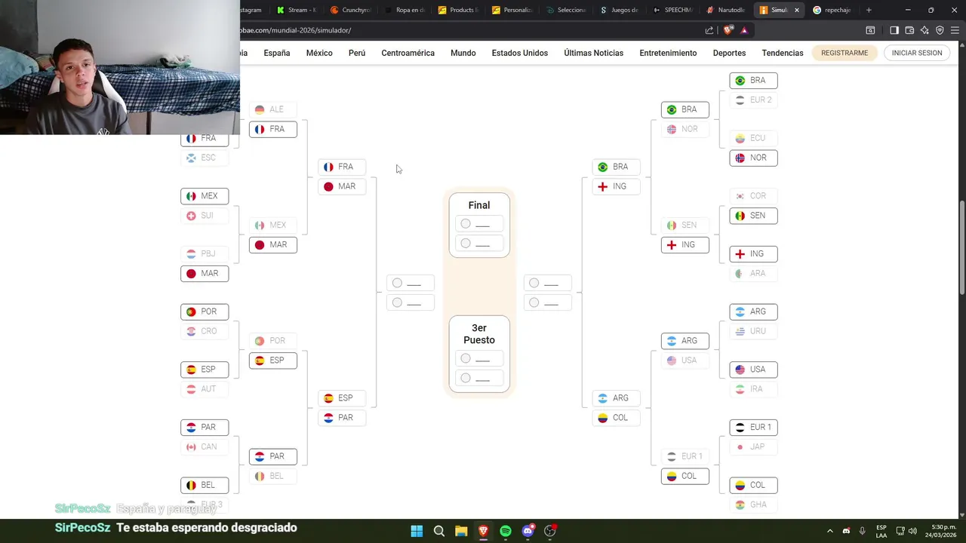Click the INICIAR SESION button
The height and width of the screenshot is (543, 966).
click(917, 53)
